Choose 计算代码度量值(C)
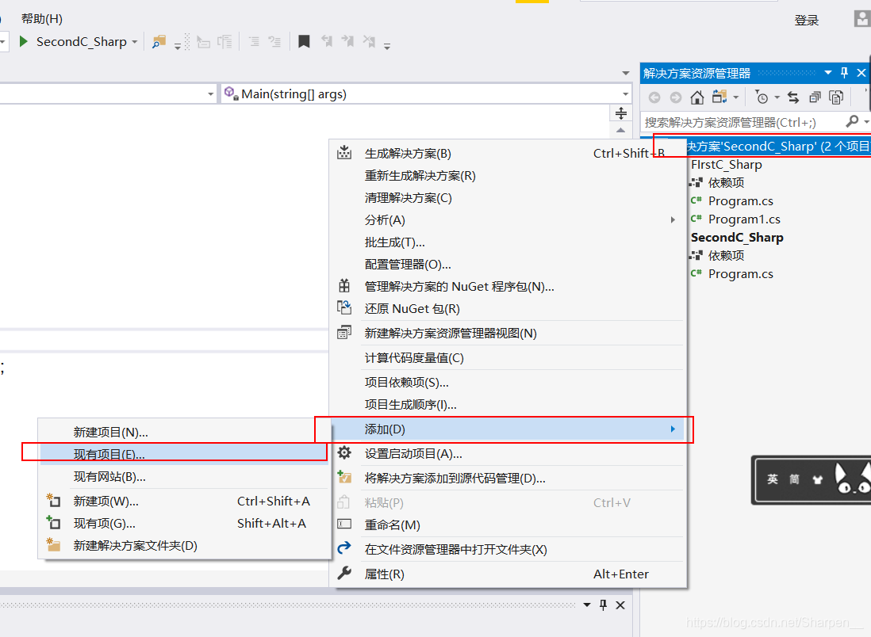The height and width of the screenshot is (637, 871). coord(508,358)
